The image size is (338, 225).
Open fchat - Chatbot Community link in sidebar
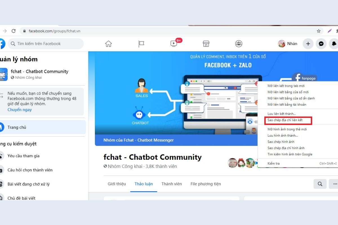(x=39, y=71)
